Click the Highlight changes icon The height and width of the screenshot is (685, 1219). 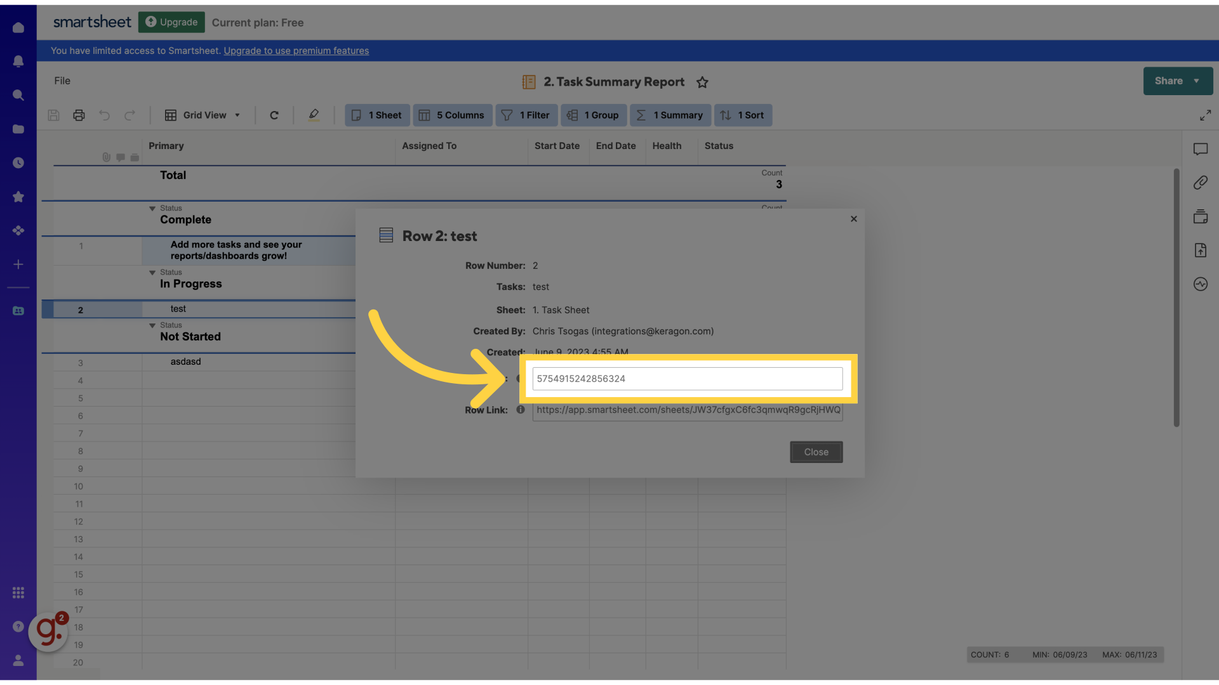pyautogui.click(x=314, y=115)
